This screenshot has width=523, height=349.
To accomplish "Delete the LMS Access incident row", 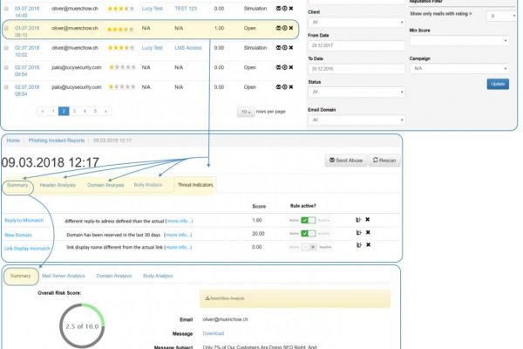I will 290,47.
